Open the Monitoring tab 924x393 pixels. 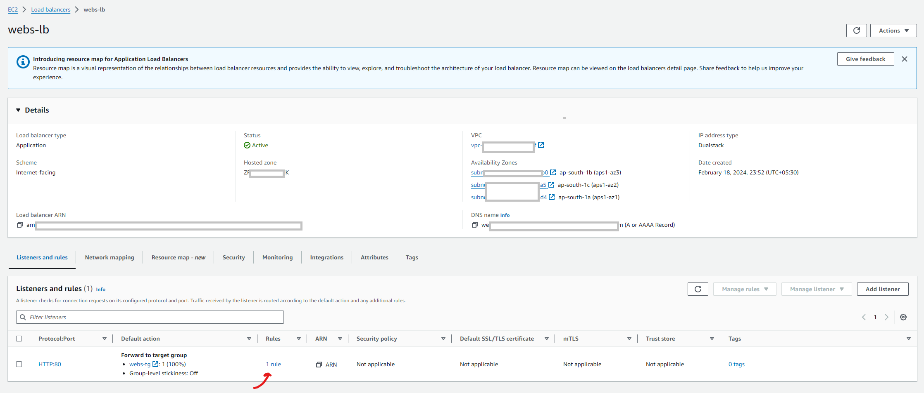tap(277, 257)
